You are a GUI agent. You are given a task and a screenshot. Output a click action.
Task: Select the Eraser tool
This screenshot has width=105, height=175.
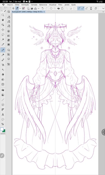[3, 74]
